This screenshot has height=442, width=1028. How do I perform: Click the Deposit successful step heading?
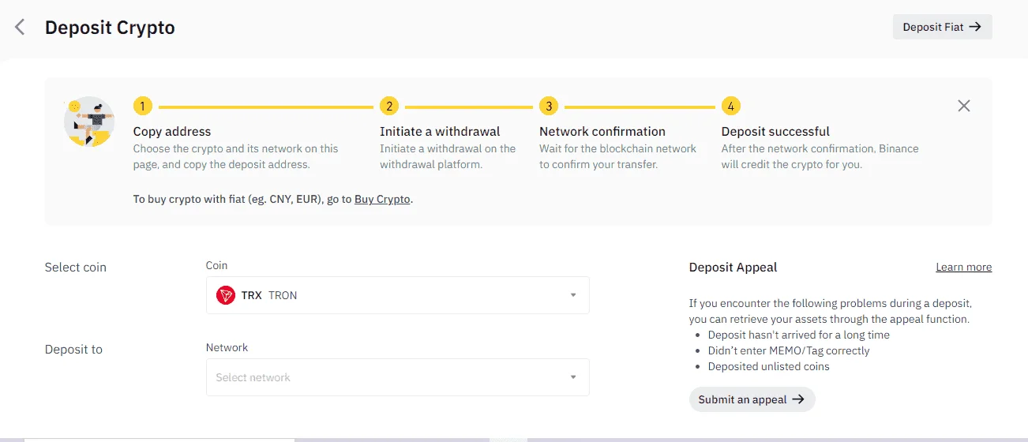775,131
